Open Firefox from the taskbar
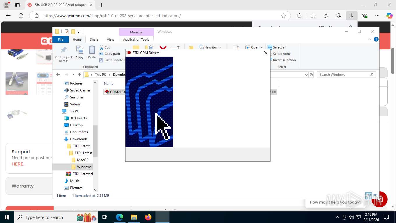The width and height of the screenshot is (396, 223). pyautogui.click(x=148, y=217)
